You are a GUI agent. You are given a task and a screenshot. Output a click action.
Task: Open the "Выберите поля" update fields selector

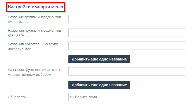(x=126, y=97)
